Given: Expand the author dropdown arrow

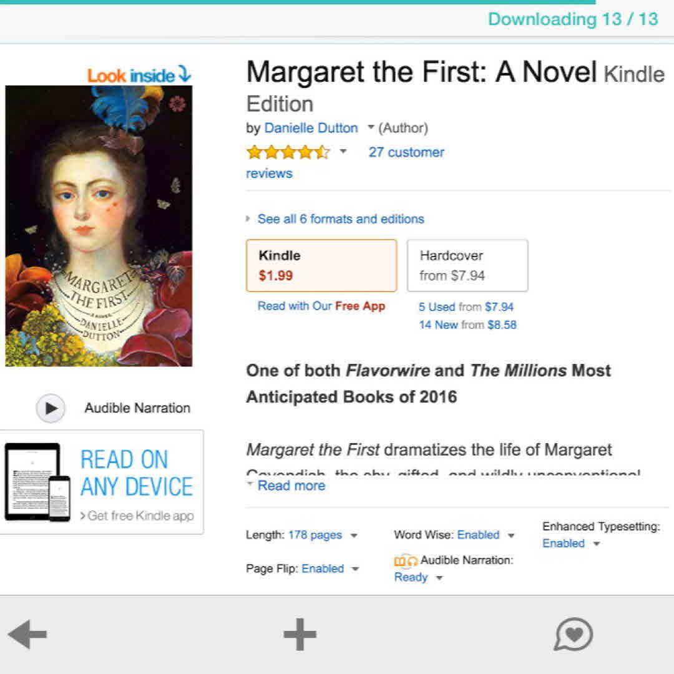Looking at the screenshot, I should click(370, 128).
